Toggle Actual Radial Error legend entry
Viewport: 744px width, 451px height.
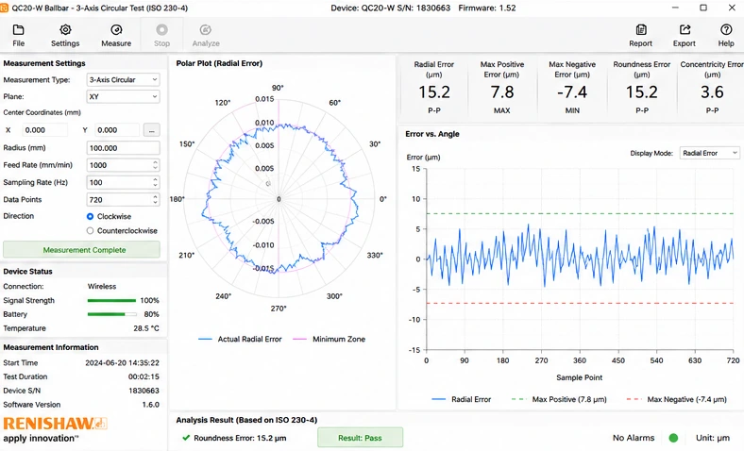point(240,339)
